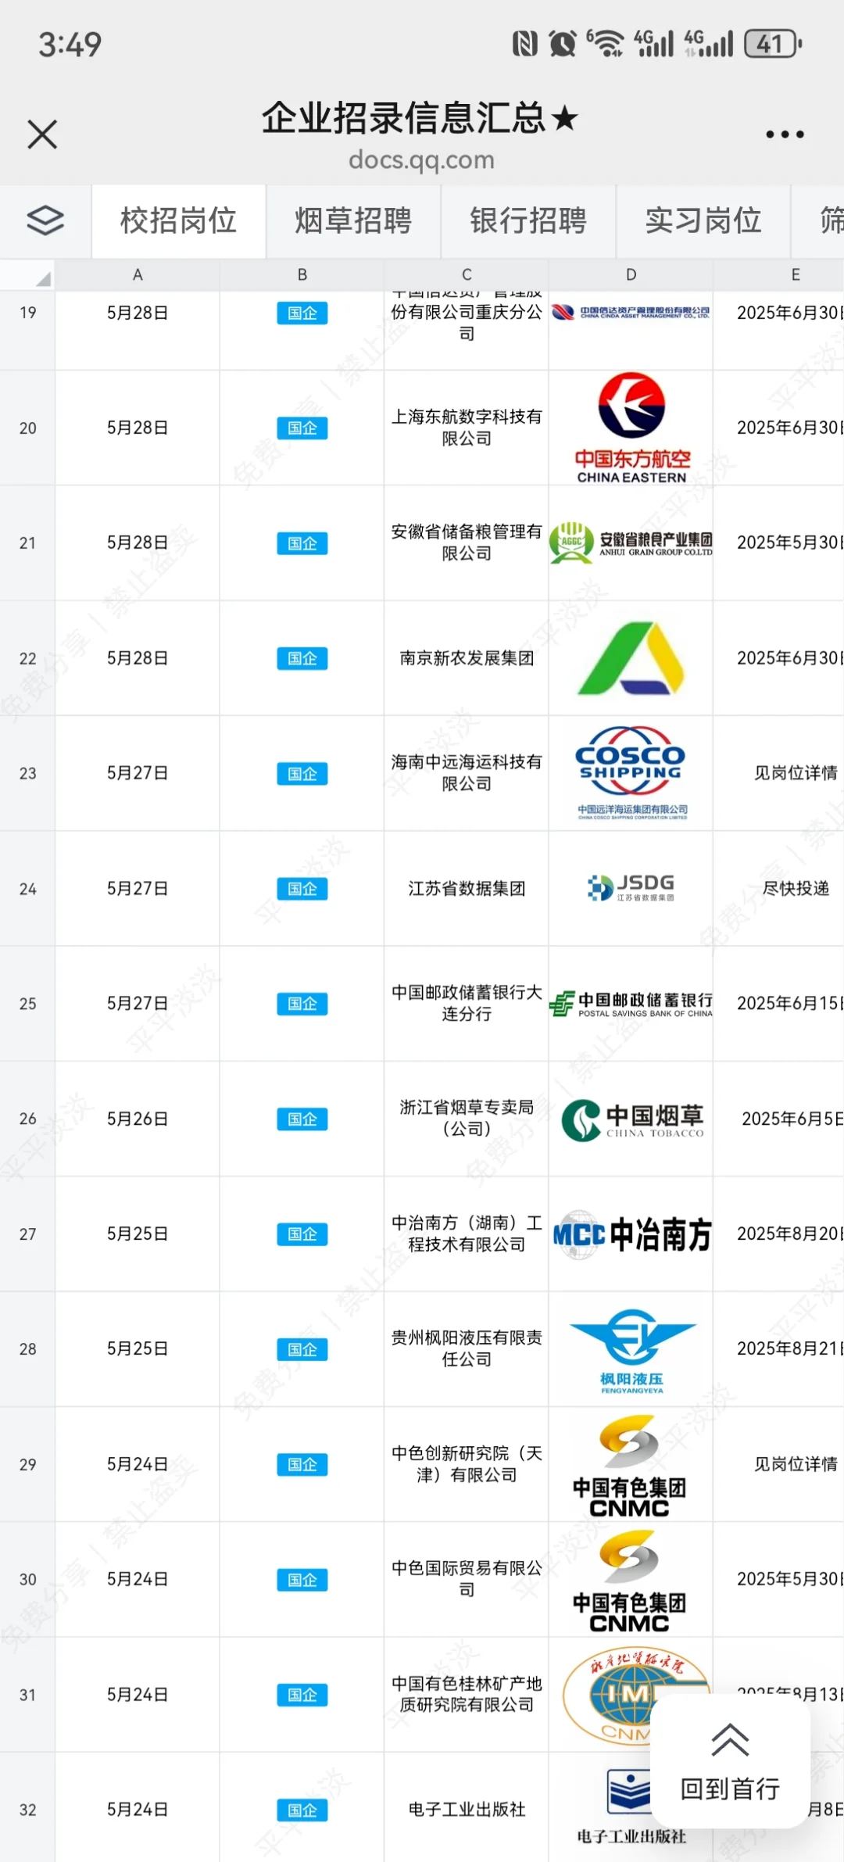Tap the Wi-Fi status icon

pyautogui.click(x=606, y=44)
